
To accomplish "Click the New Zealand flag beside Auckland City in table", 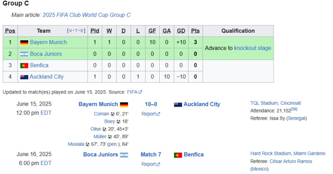I will (x=24, y=77).
